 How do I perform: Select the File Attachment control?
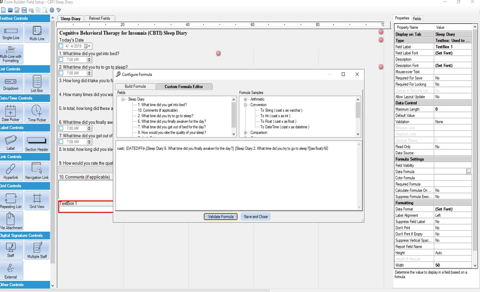point(11,221)
